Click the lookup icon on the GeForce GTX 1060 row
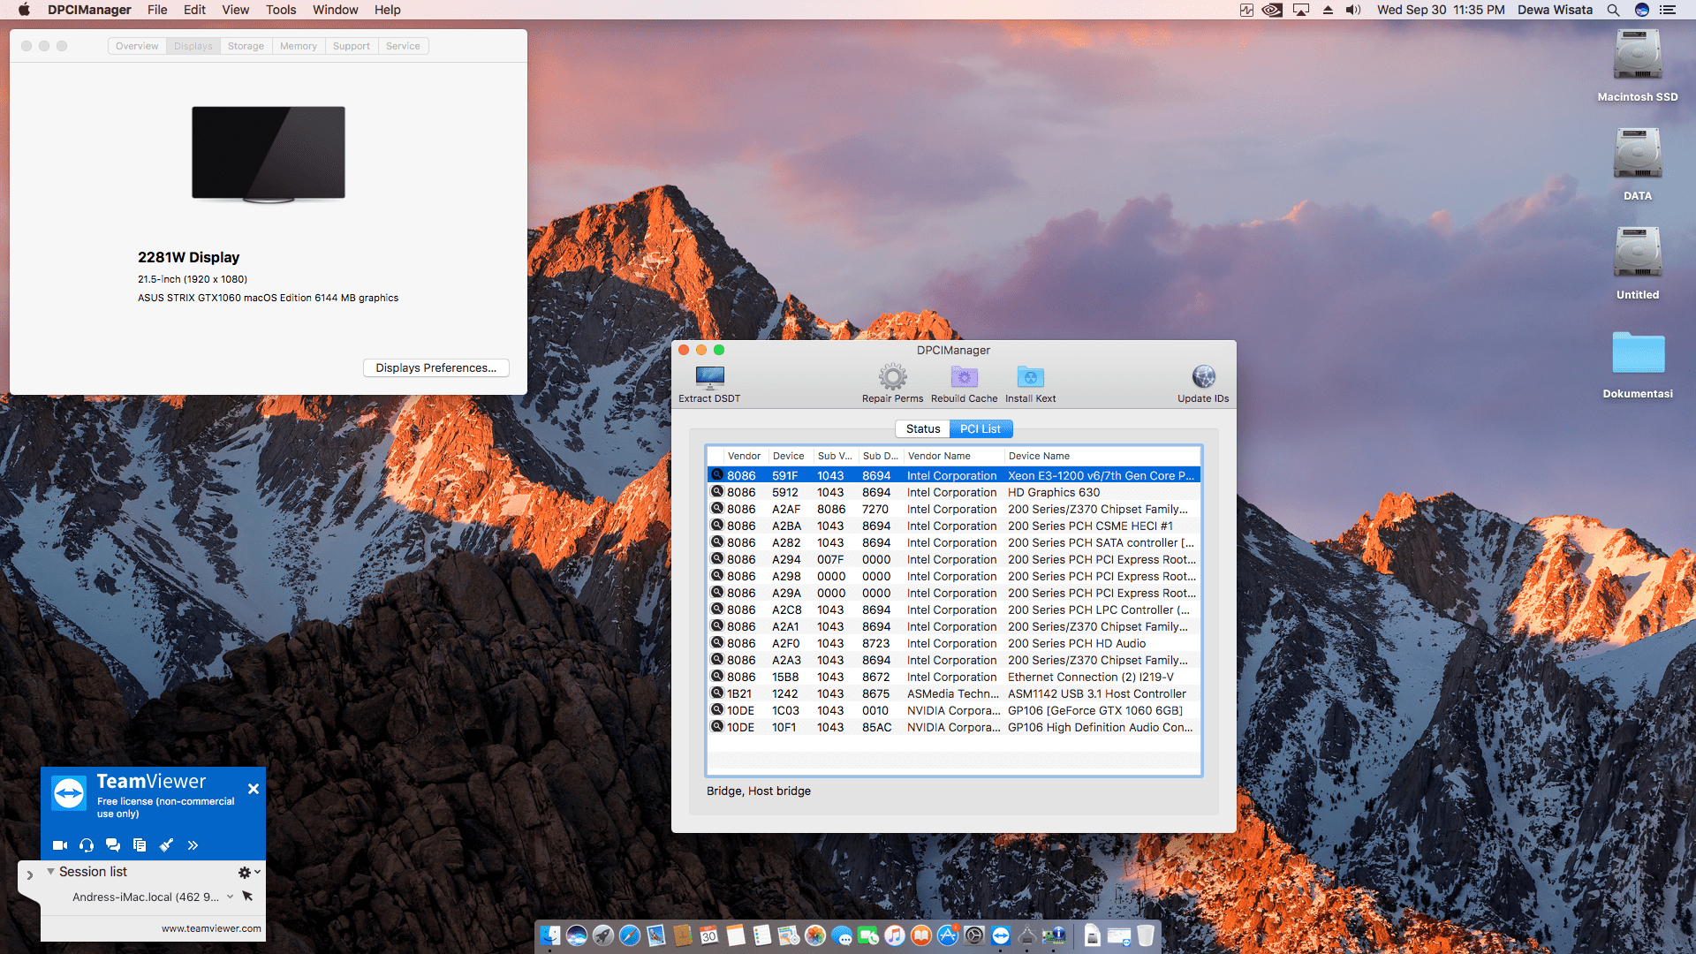 pos(717,710)
